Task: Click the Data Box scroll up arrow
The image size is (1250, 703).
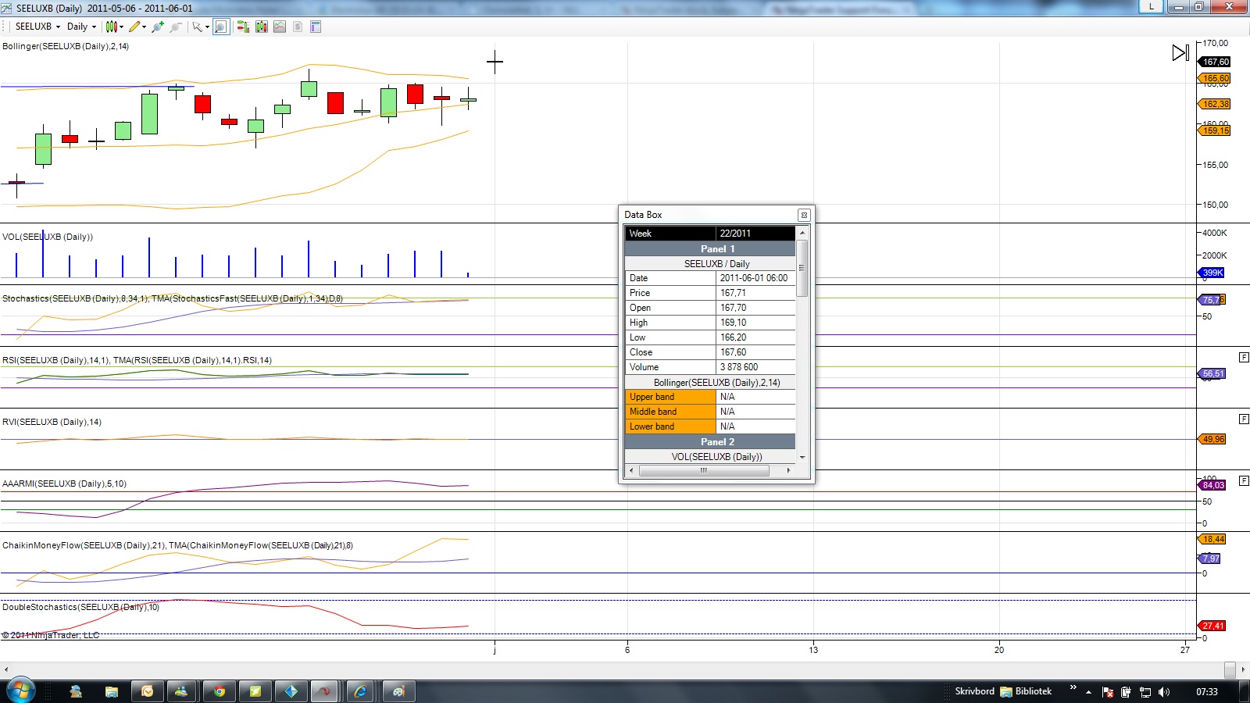Action: tap(802, 233)
